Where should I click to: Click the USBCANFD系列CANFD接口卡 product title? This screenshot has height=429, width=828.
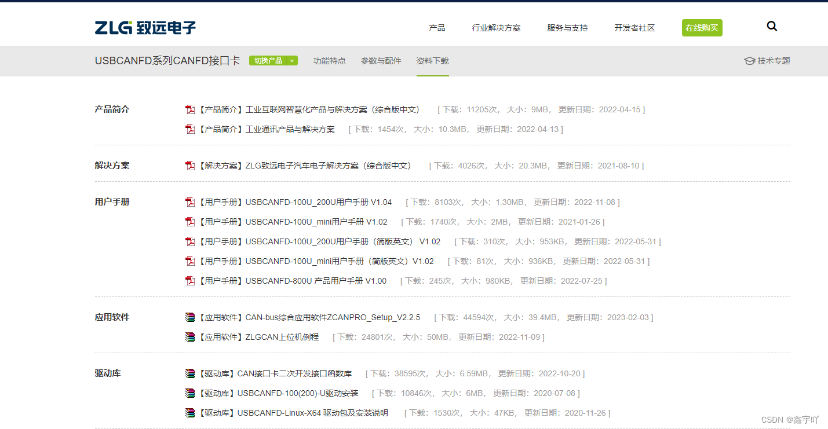tap(167, 61)
